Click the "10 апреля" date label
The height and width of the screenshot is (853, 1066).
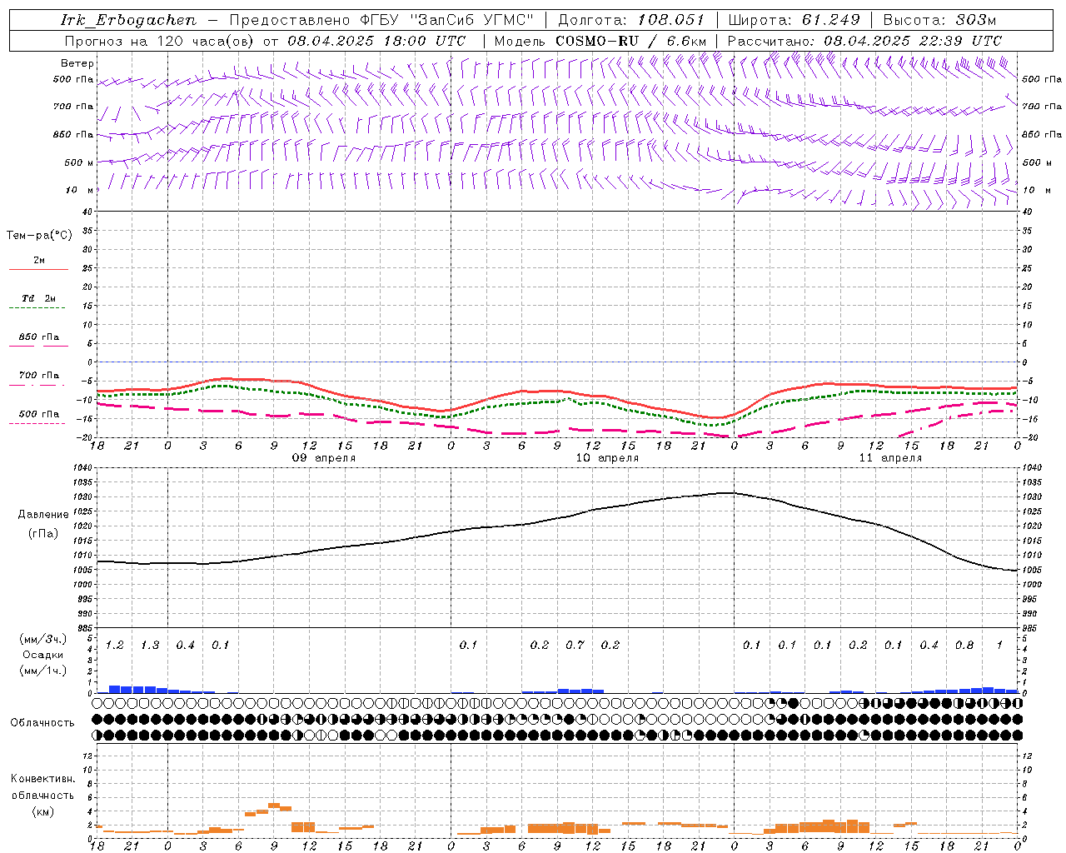point(607,458)
